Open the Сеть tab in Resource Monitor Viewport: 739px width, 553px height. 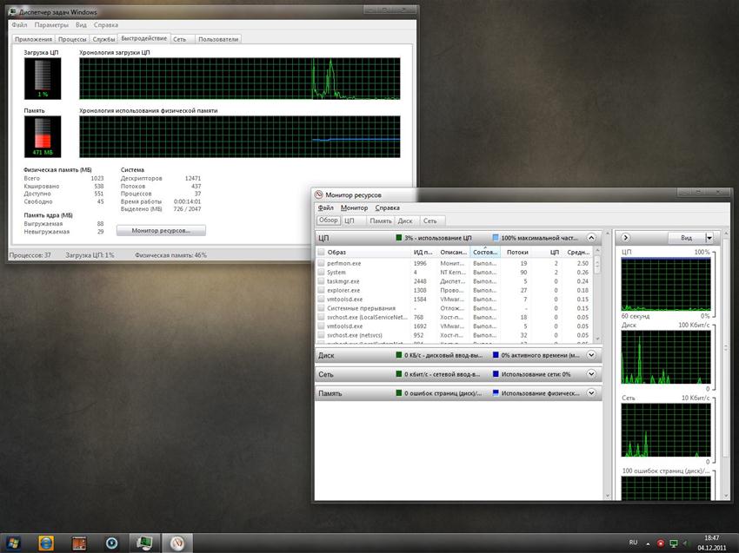tap(430, 221)
